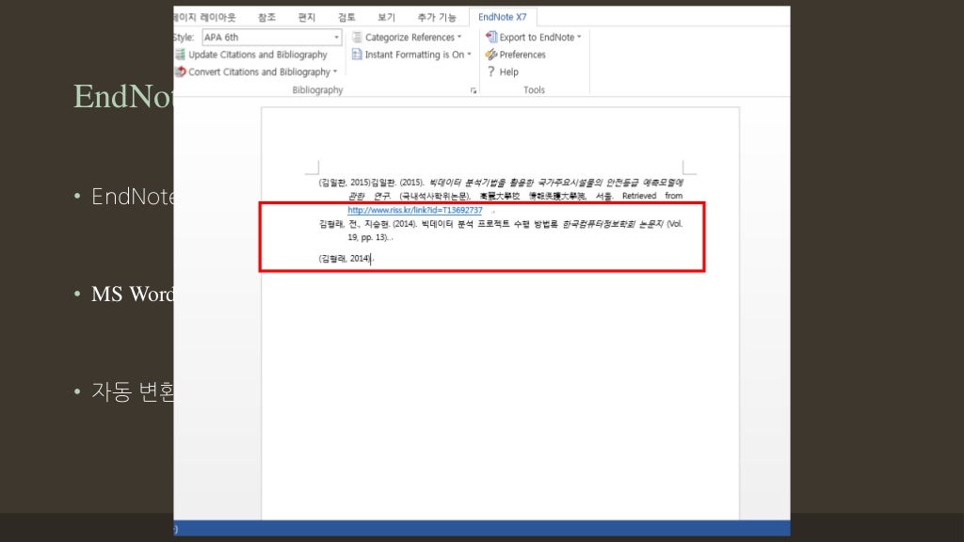964x542 pixels.
Task: Click the Export to EndNote icon
Action: (491, 38)
